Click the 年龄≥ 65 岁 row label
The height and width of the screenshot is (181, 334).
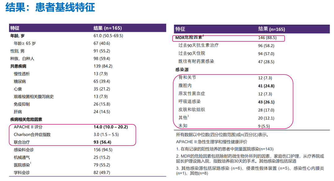click(x=25, y=44)
